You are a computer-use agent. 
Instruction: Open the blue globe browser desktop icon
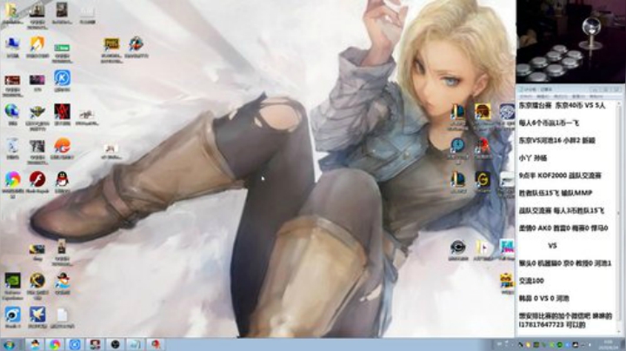point(12,111)
